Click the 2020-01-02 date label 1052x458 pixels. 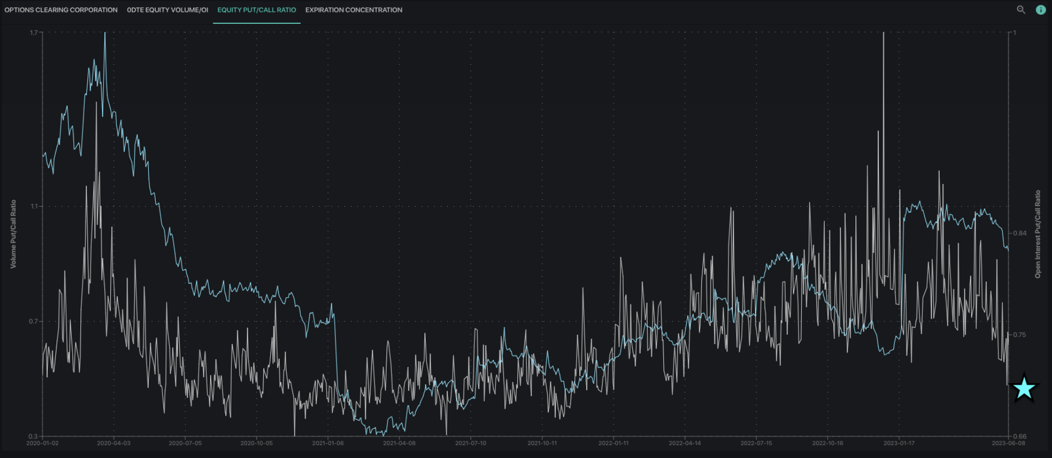[x=42, y=443]
